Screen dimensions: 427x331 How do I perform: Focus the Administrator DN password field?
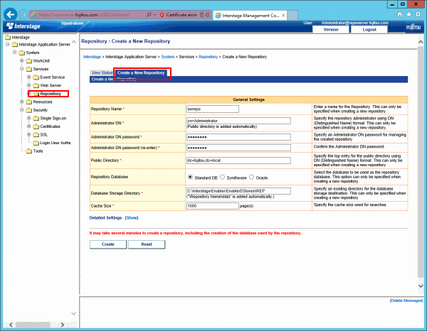[x=238, y=137]
